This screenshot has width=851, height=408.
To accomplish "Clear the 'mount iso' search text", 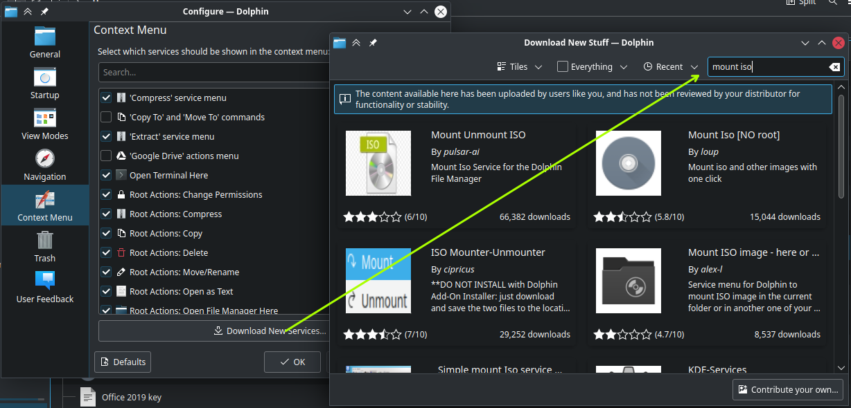I will (834, 67).
